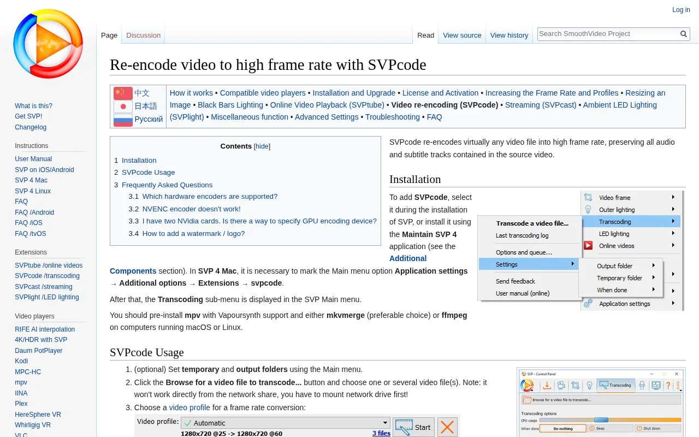Follow the Additional Components link
699x437 pixels.
(x=408, y=258)
